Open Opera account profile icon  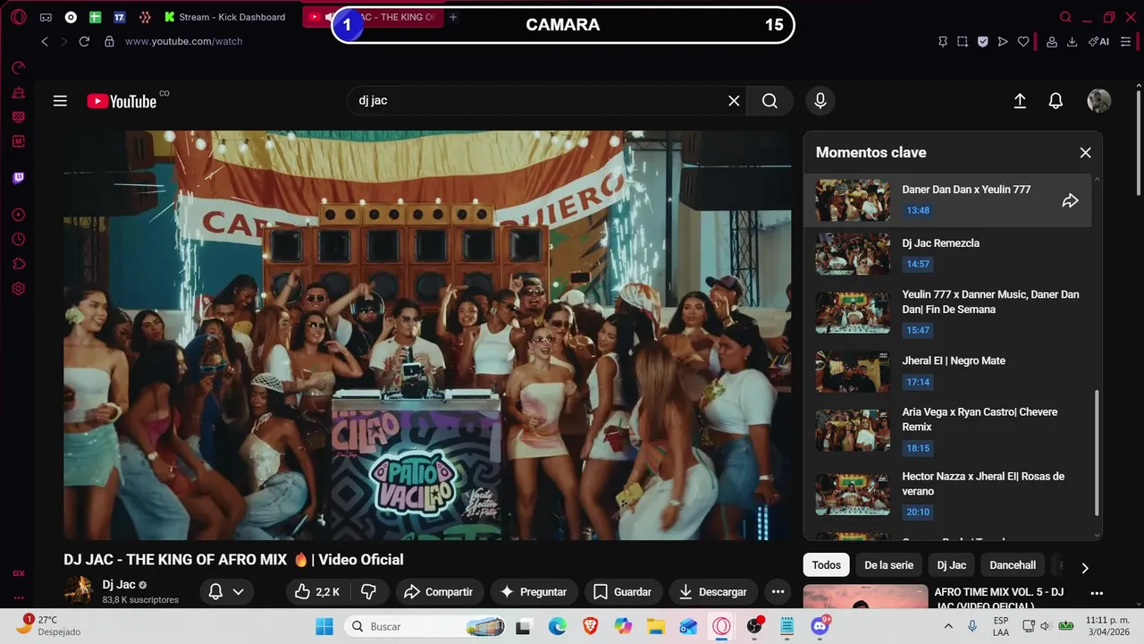click(x=1052, y=41)
